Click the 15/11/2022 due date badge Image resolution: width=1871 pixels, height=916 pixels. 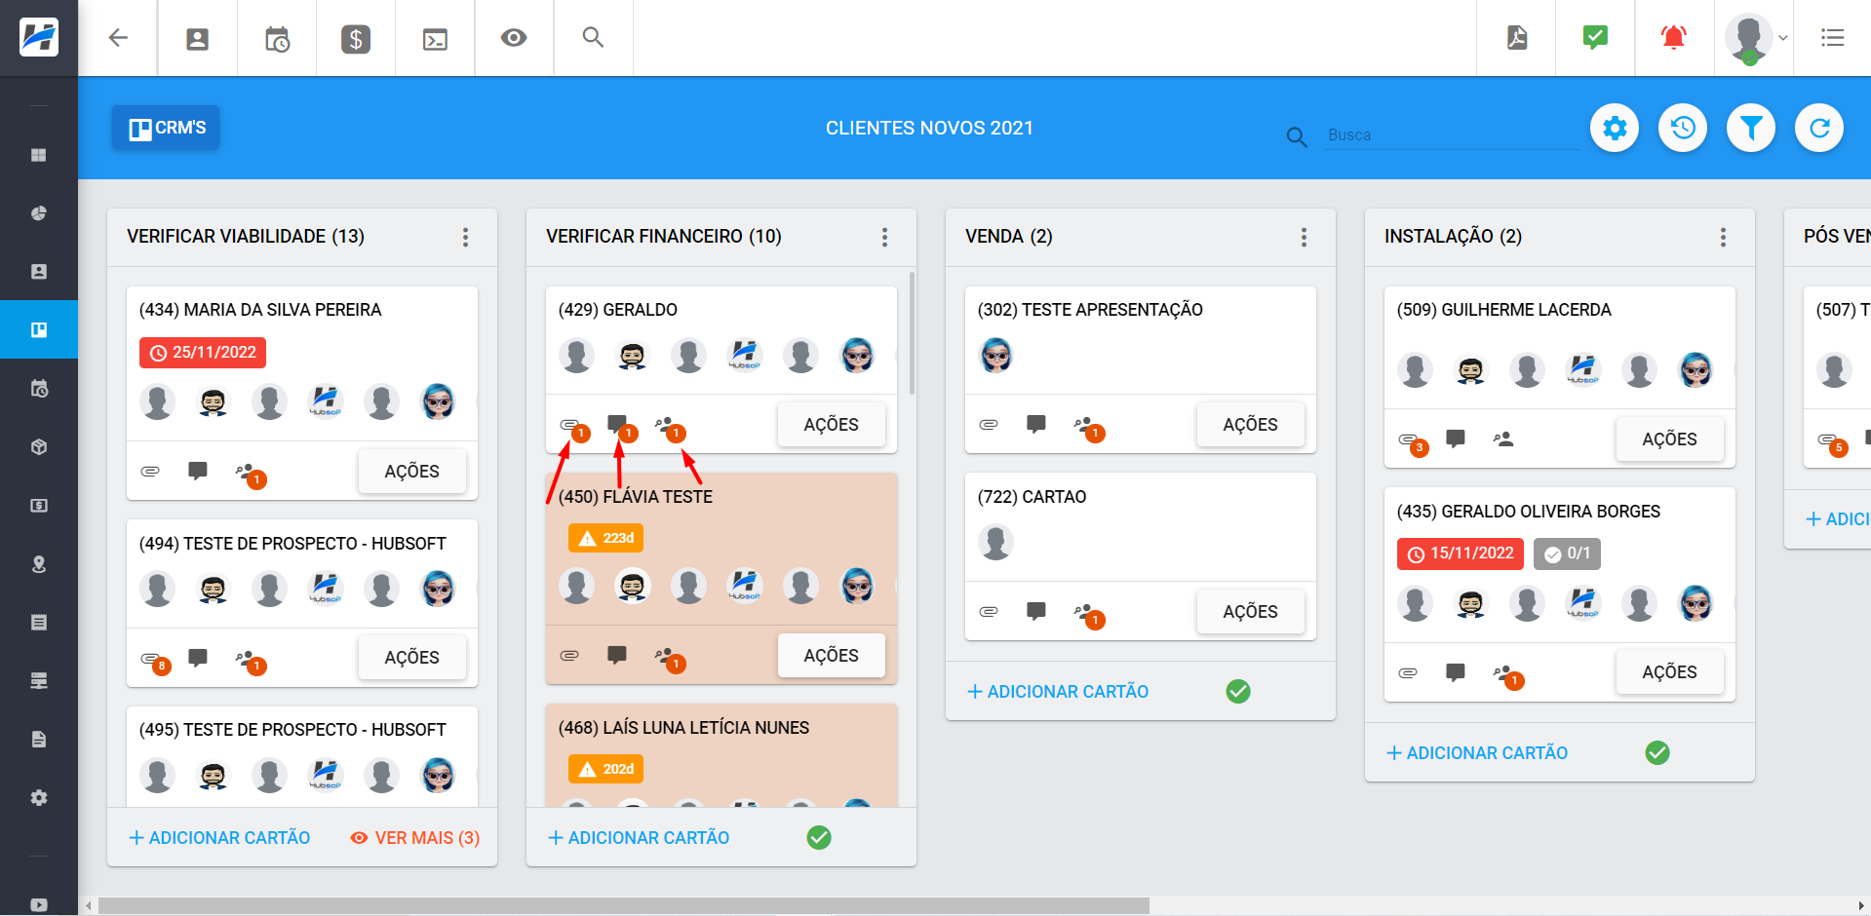(x=1461, y=553)
